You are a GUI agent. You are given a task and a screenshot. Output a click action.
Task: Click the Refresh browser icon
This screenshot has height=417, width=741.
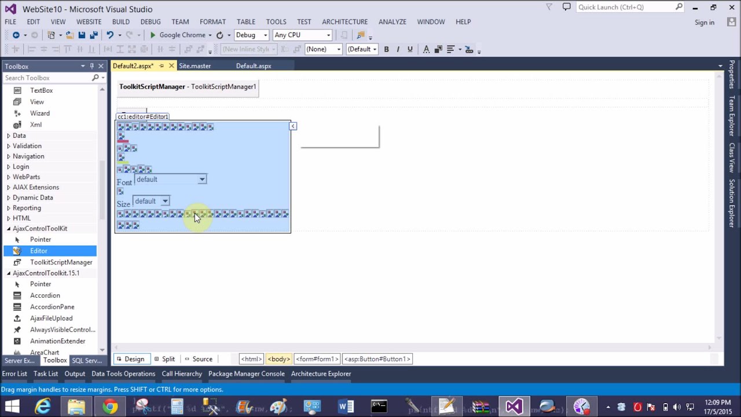point(219,35)
